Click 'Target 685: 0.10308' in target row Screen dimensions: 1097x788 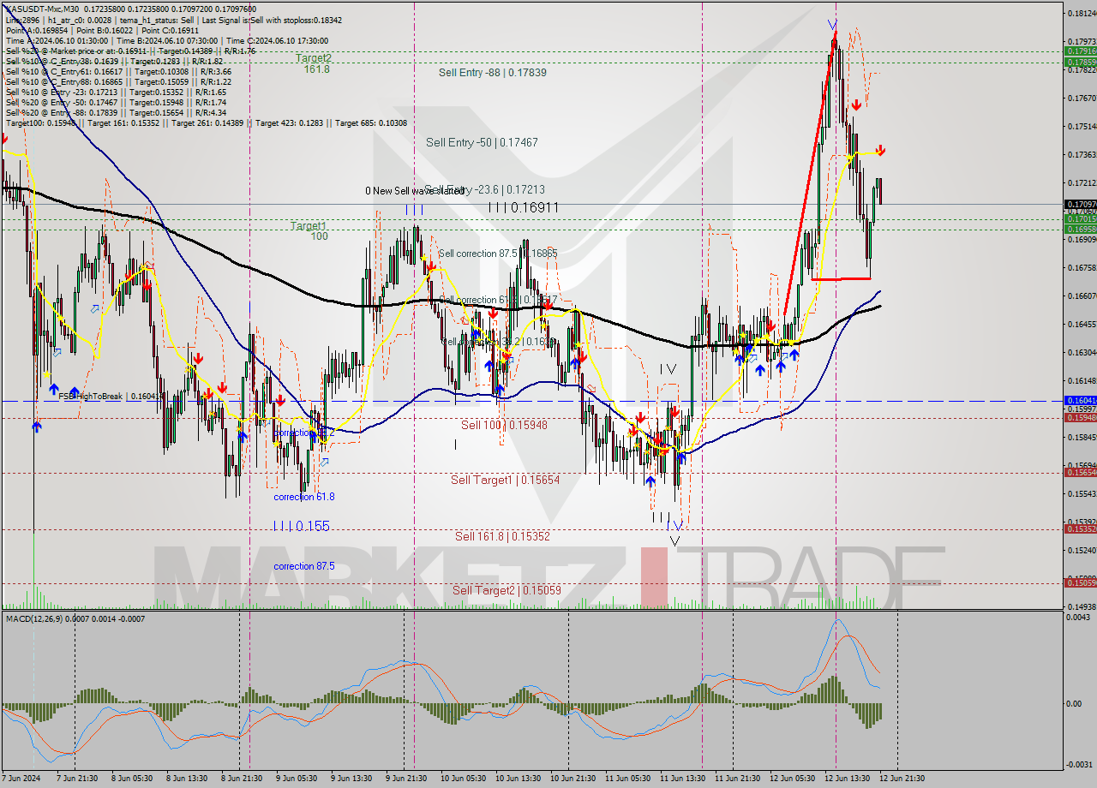tap(373, 123)
